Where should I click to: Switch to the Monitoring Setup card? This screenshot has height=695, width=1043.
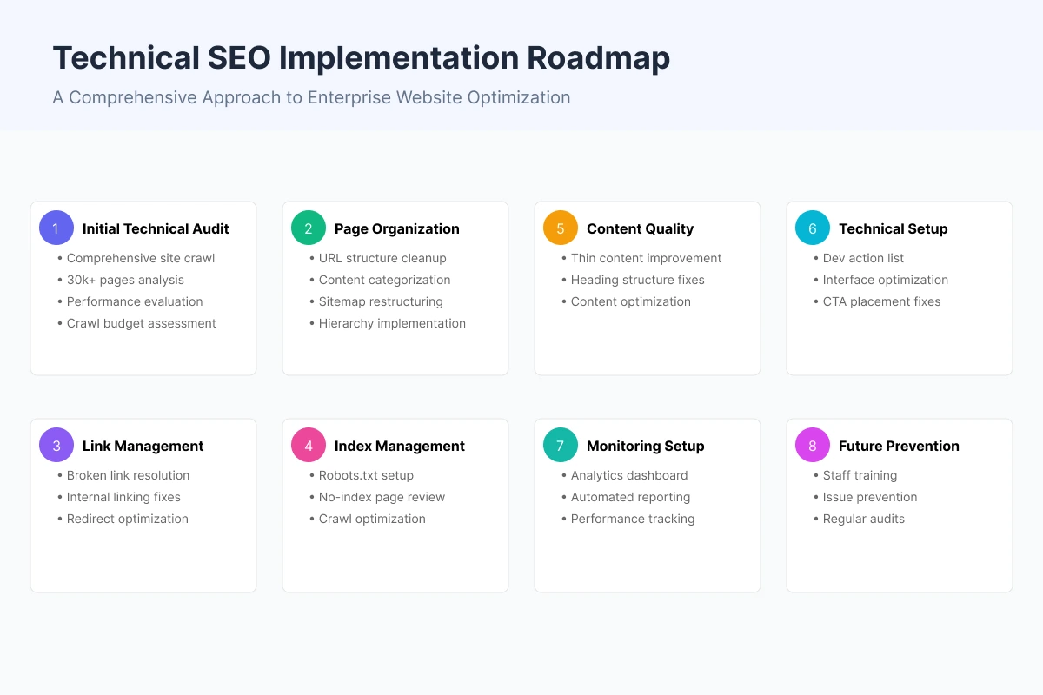[x=647, y=506]
